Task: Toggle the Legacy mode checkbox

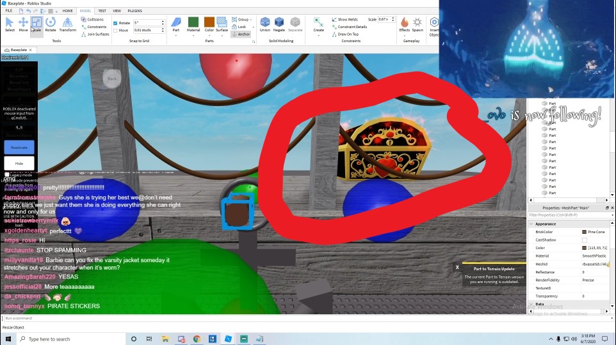Action: pos(6,174)
